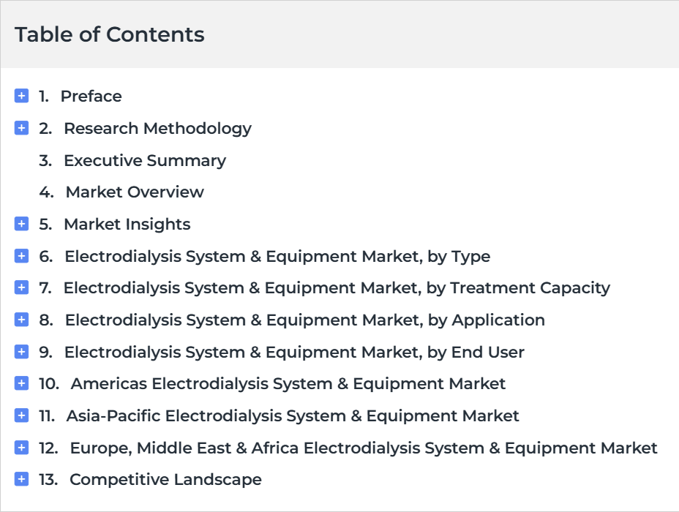Expand the Preface section plus icon
The width and height of the screenshot is (679, 512).
[x=21, y=96]
